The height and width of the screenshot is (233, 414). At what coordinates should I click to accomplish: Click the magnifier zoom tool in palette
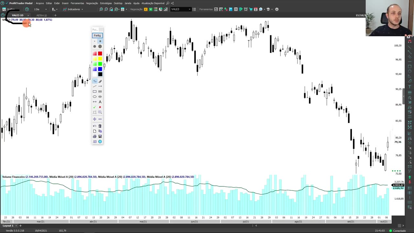[100, 112]
